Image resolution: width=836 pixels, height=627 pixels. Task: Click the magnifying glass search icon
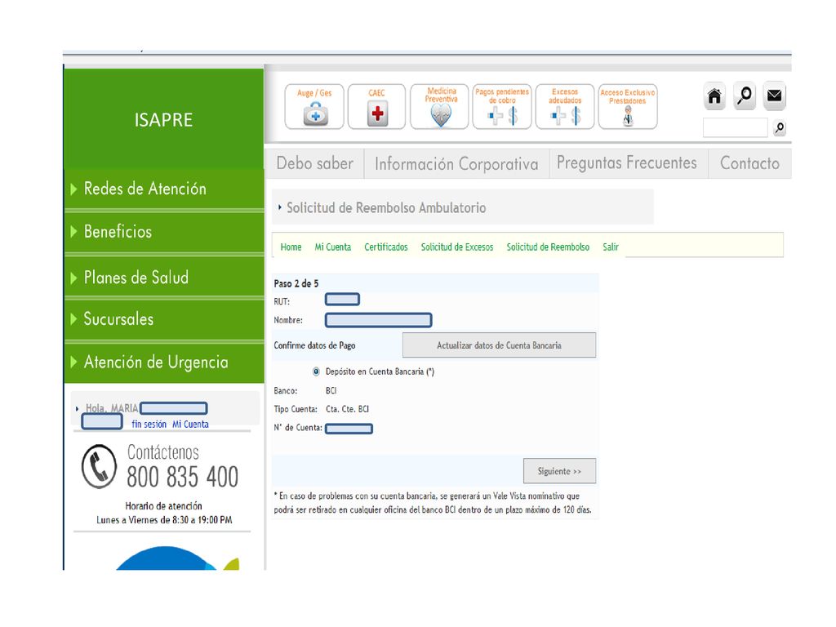(x=745, y=96)
